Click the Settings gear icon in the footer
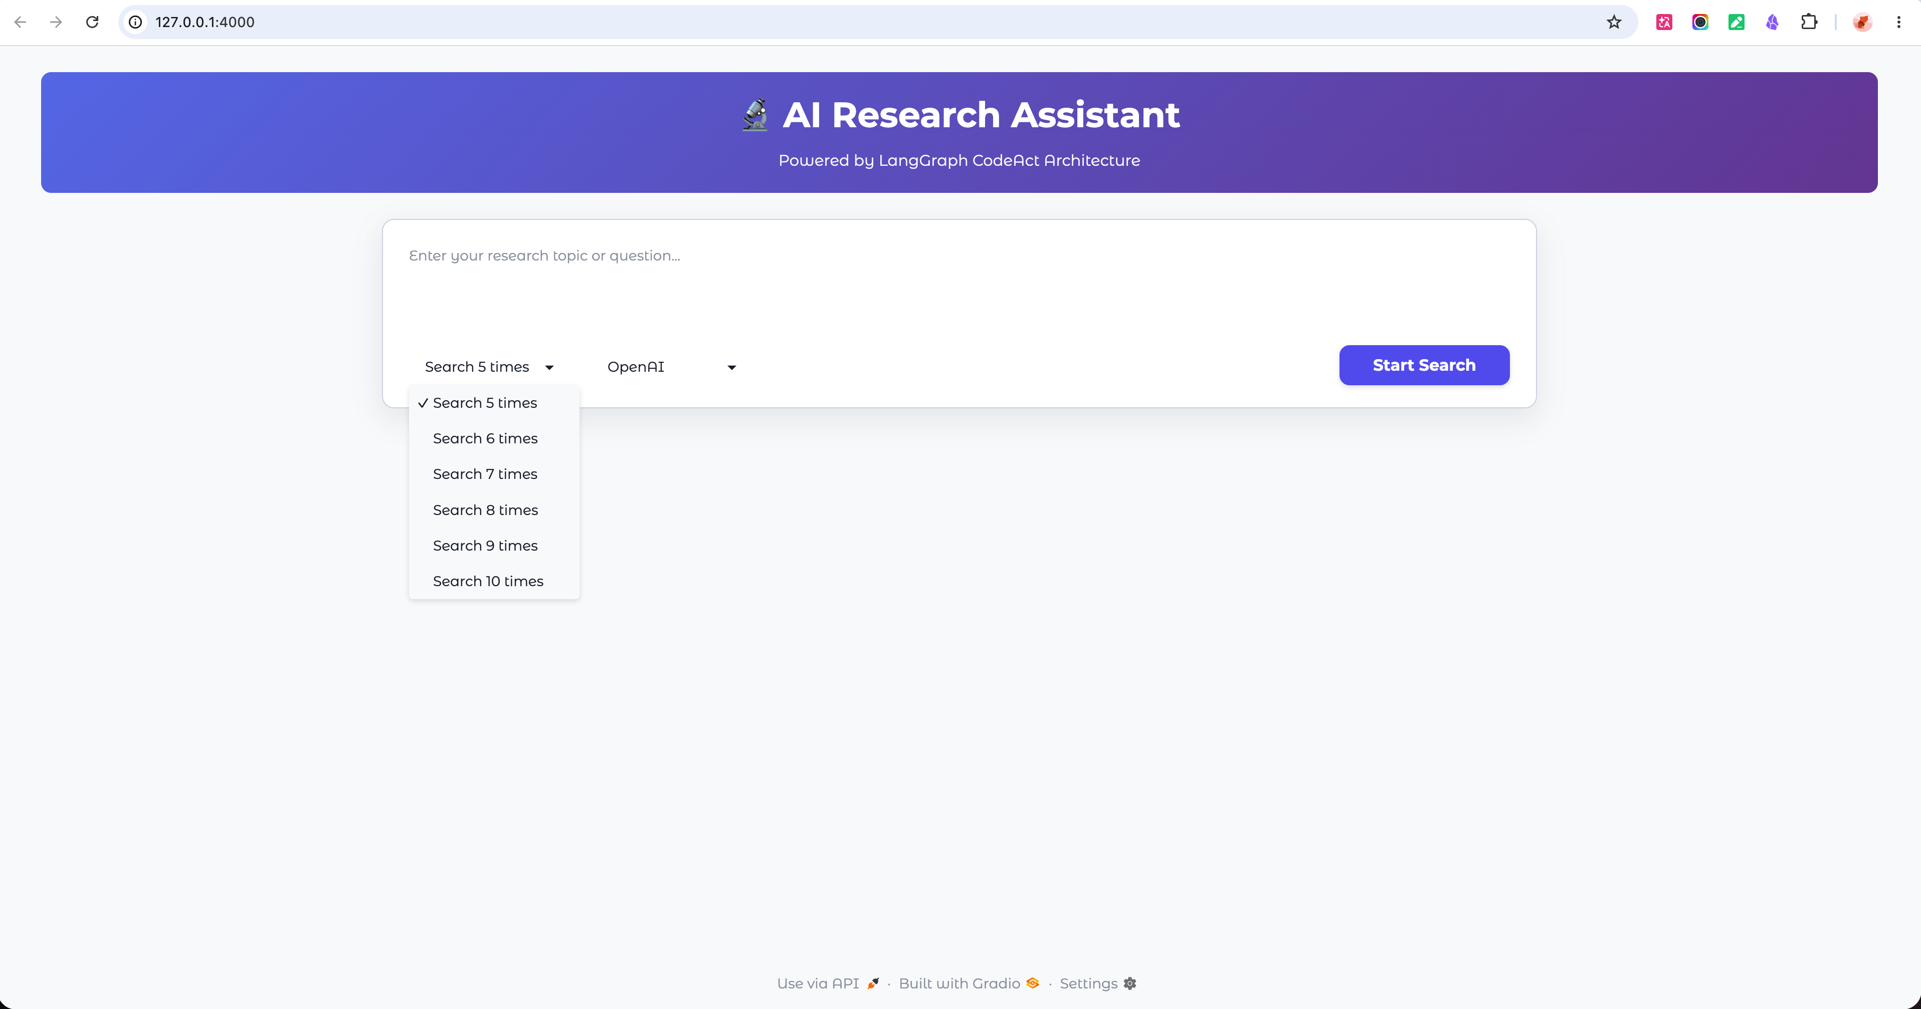Screen dimensions: 1921x1009 pyautogui.click(x=1130, y=983)
